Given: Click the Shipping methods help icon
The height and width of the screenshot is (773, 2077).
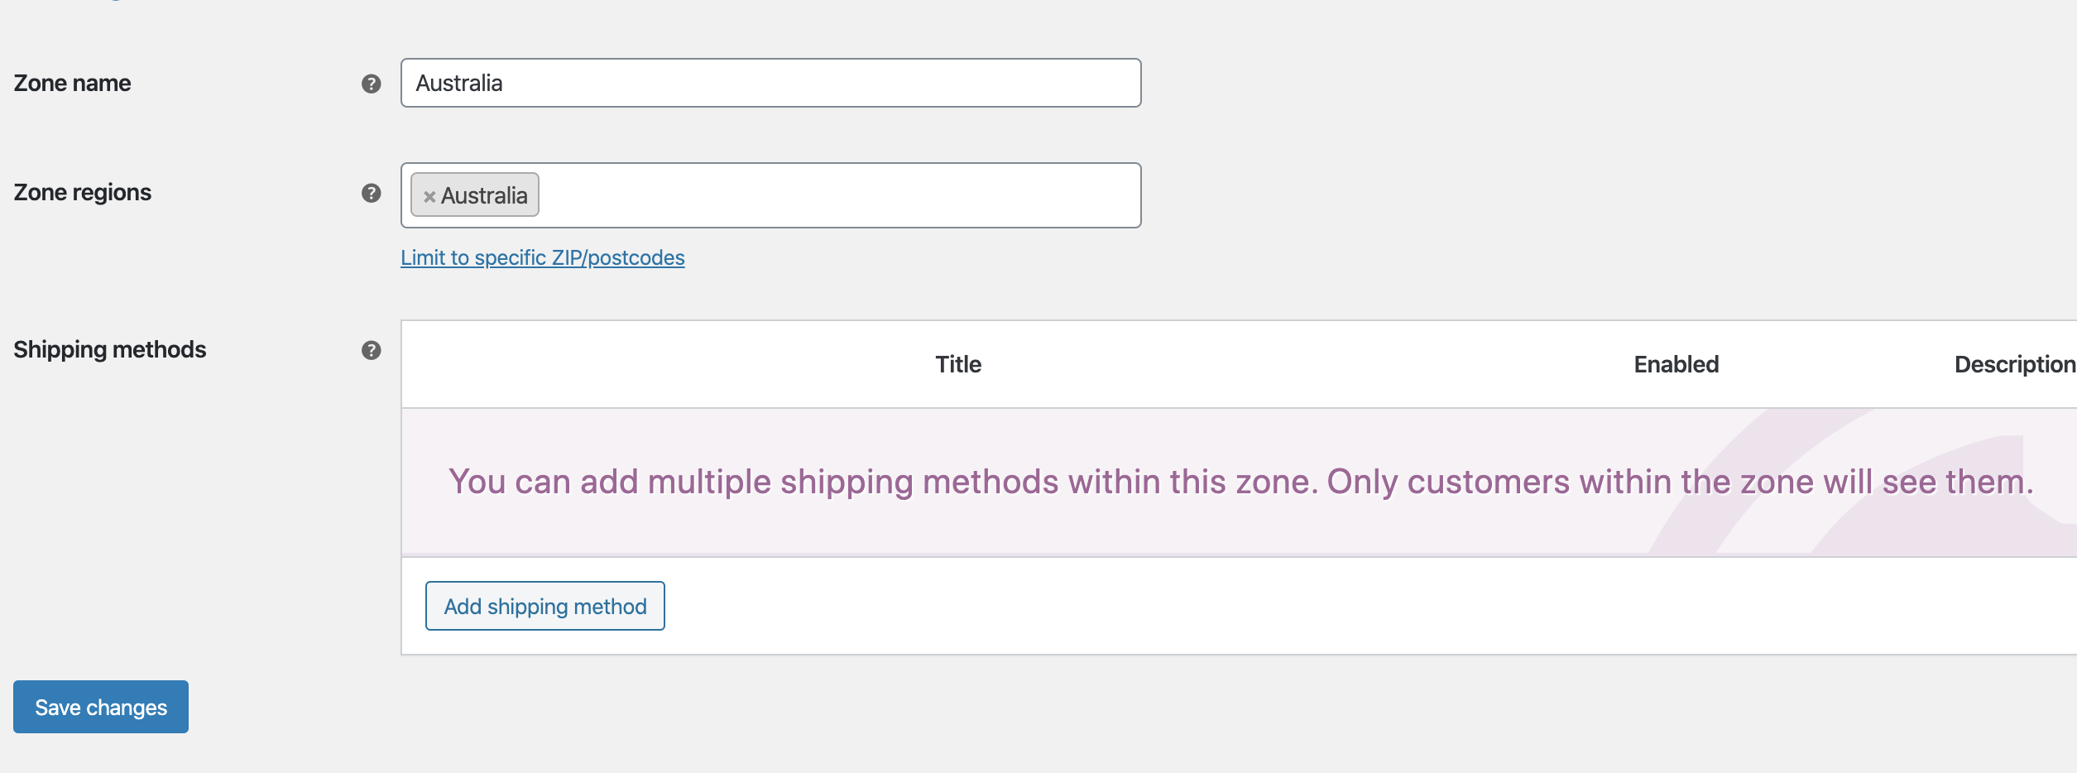Looking at the screenshot, I should [371, 350].
